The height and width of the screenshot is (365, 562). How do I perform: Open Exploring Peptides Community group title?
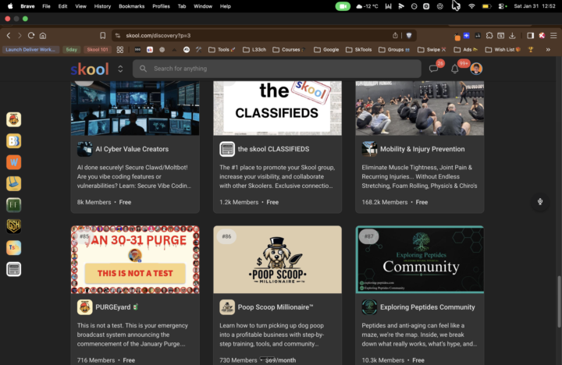(427, 307)
